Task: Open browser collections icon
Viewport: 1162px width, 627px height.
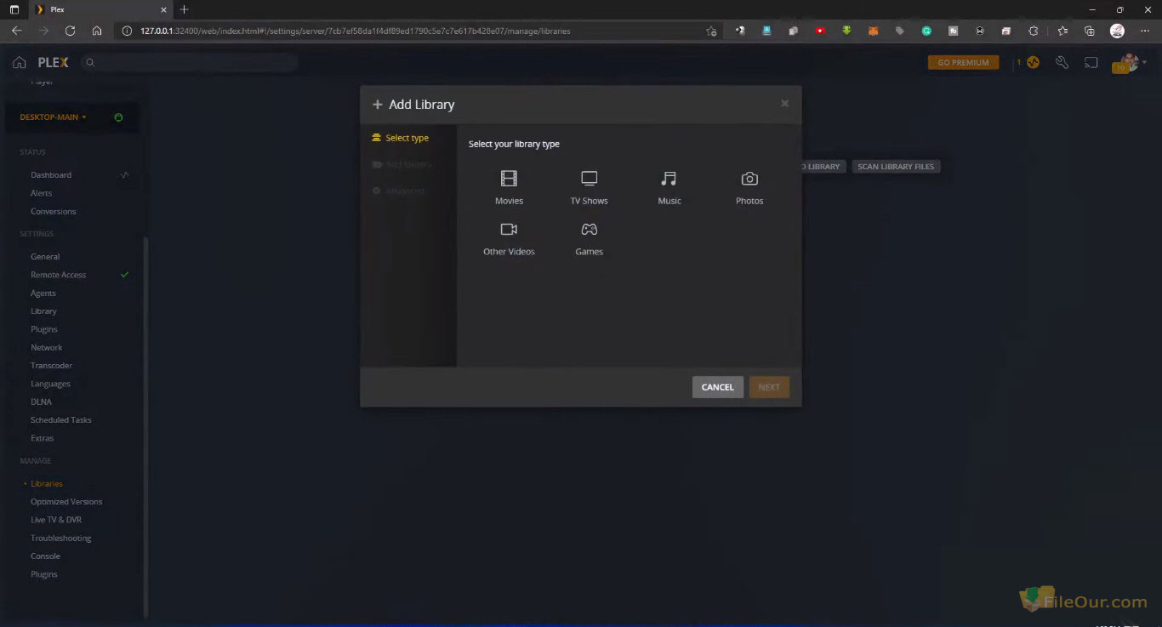Action: click(x=1090, y=31)
